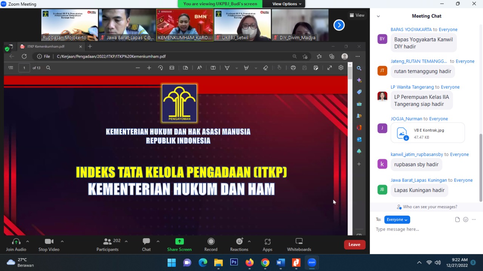Image resolution: width=483 pixels, height=271 pixels.
Task: Expand arrow beside Chat button
Action: pyautogui.click(x=158, y=241)
